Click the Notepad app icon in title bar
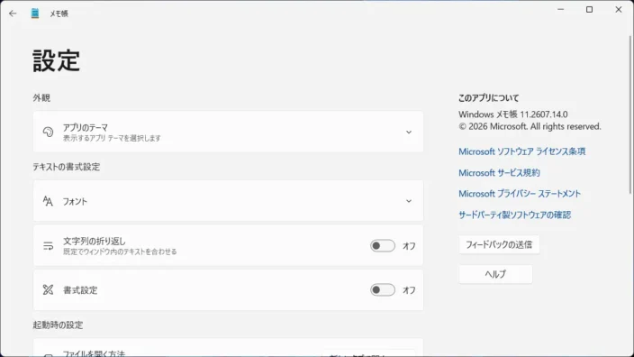 (35, 14)
